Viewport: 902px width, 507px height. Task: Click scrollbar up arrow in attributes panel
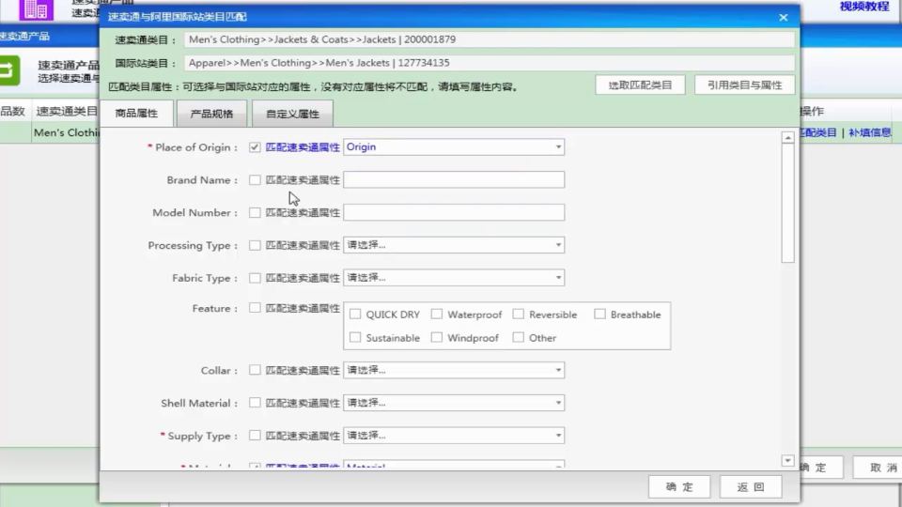pos(788,137)
